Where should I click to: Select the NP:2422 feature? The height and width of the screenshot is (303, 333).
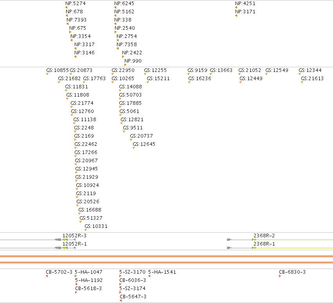tap(132, 53)
